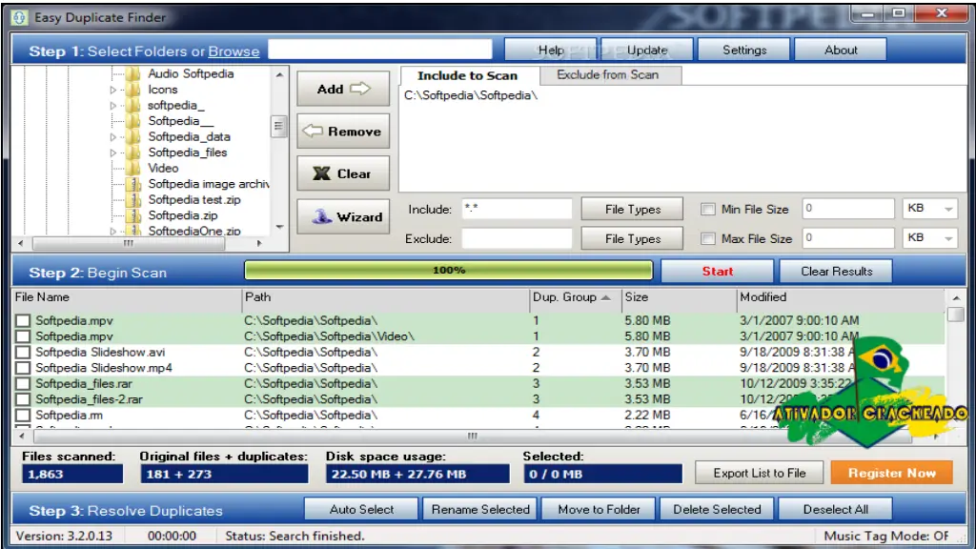Open the Help menu button

(x=550, y=50)
